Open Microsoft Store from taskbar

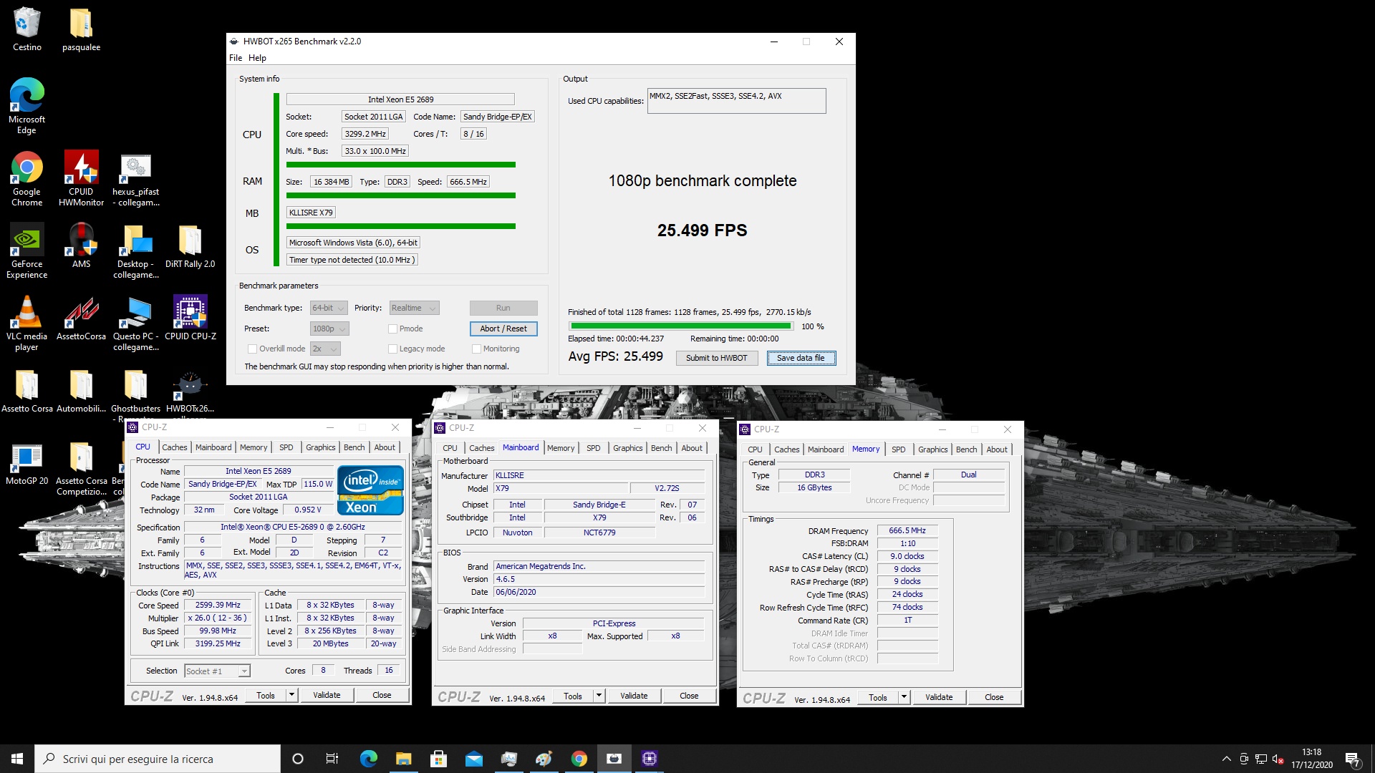point(438,759)
